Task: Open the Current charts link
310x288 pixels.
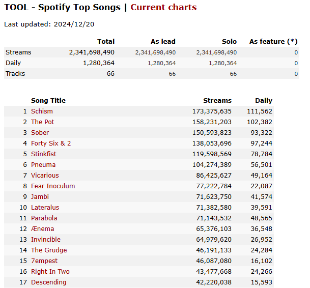Action: [x=163, y=7]
